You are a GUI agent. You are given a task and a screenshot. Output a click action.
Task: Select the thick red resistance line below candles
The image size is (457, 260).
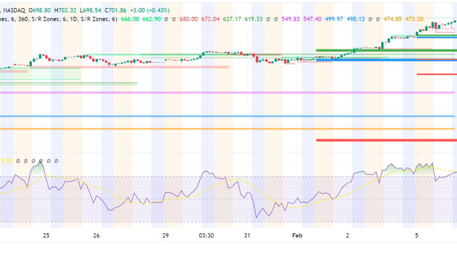[x=386, y=140]
